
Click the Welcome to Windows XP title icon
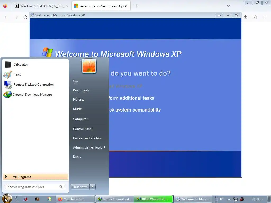[32, 15]
